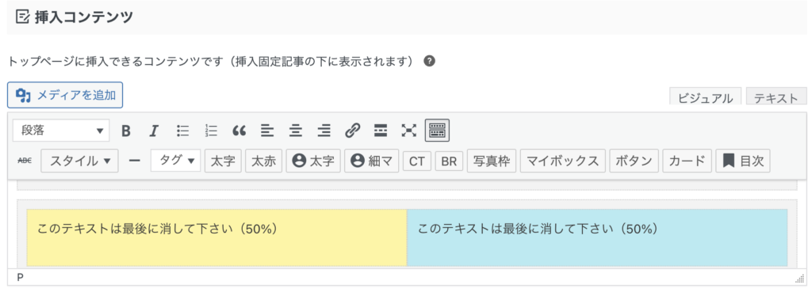The image size is (812, 296).
Task: Insert bulleted list
Action: [183, 131]
